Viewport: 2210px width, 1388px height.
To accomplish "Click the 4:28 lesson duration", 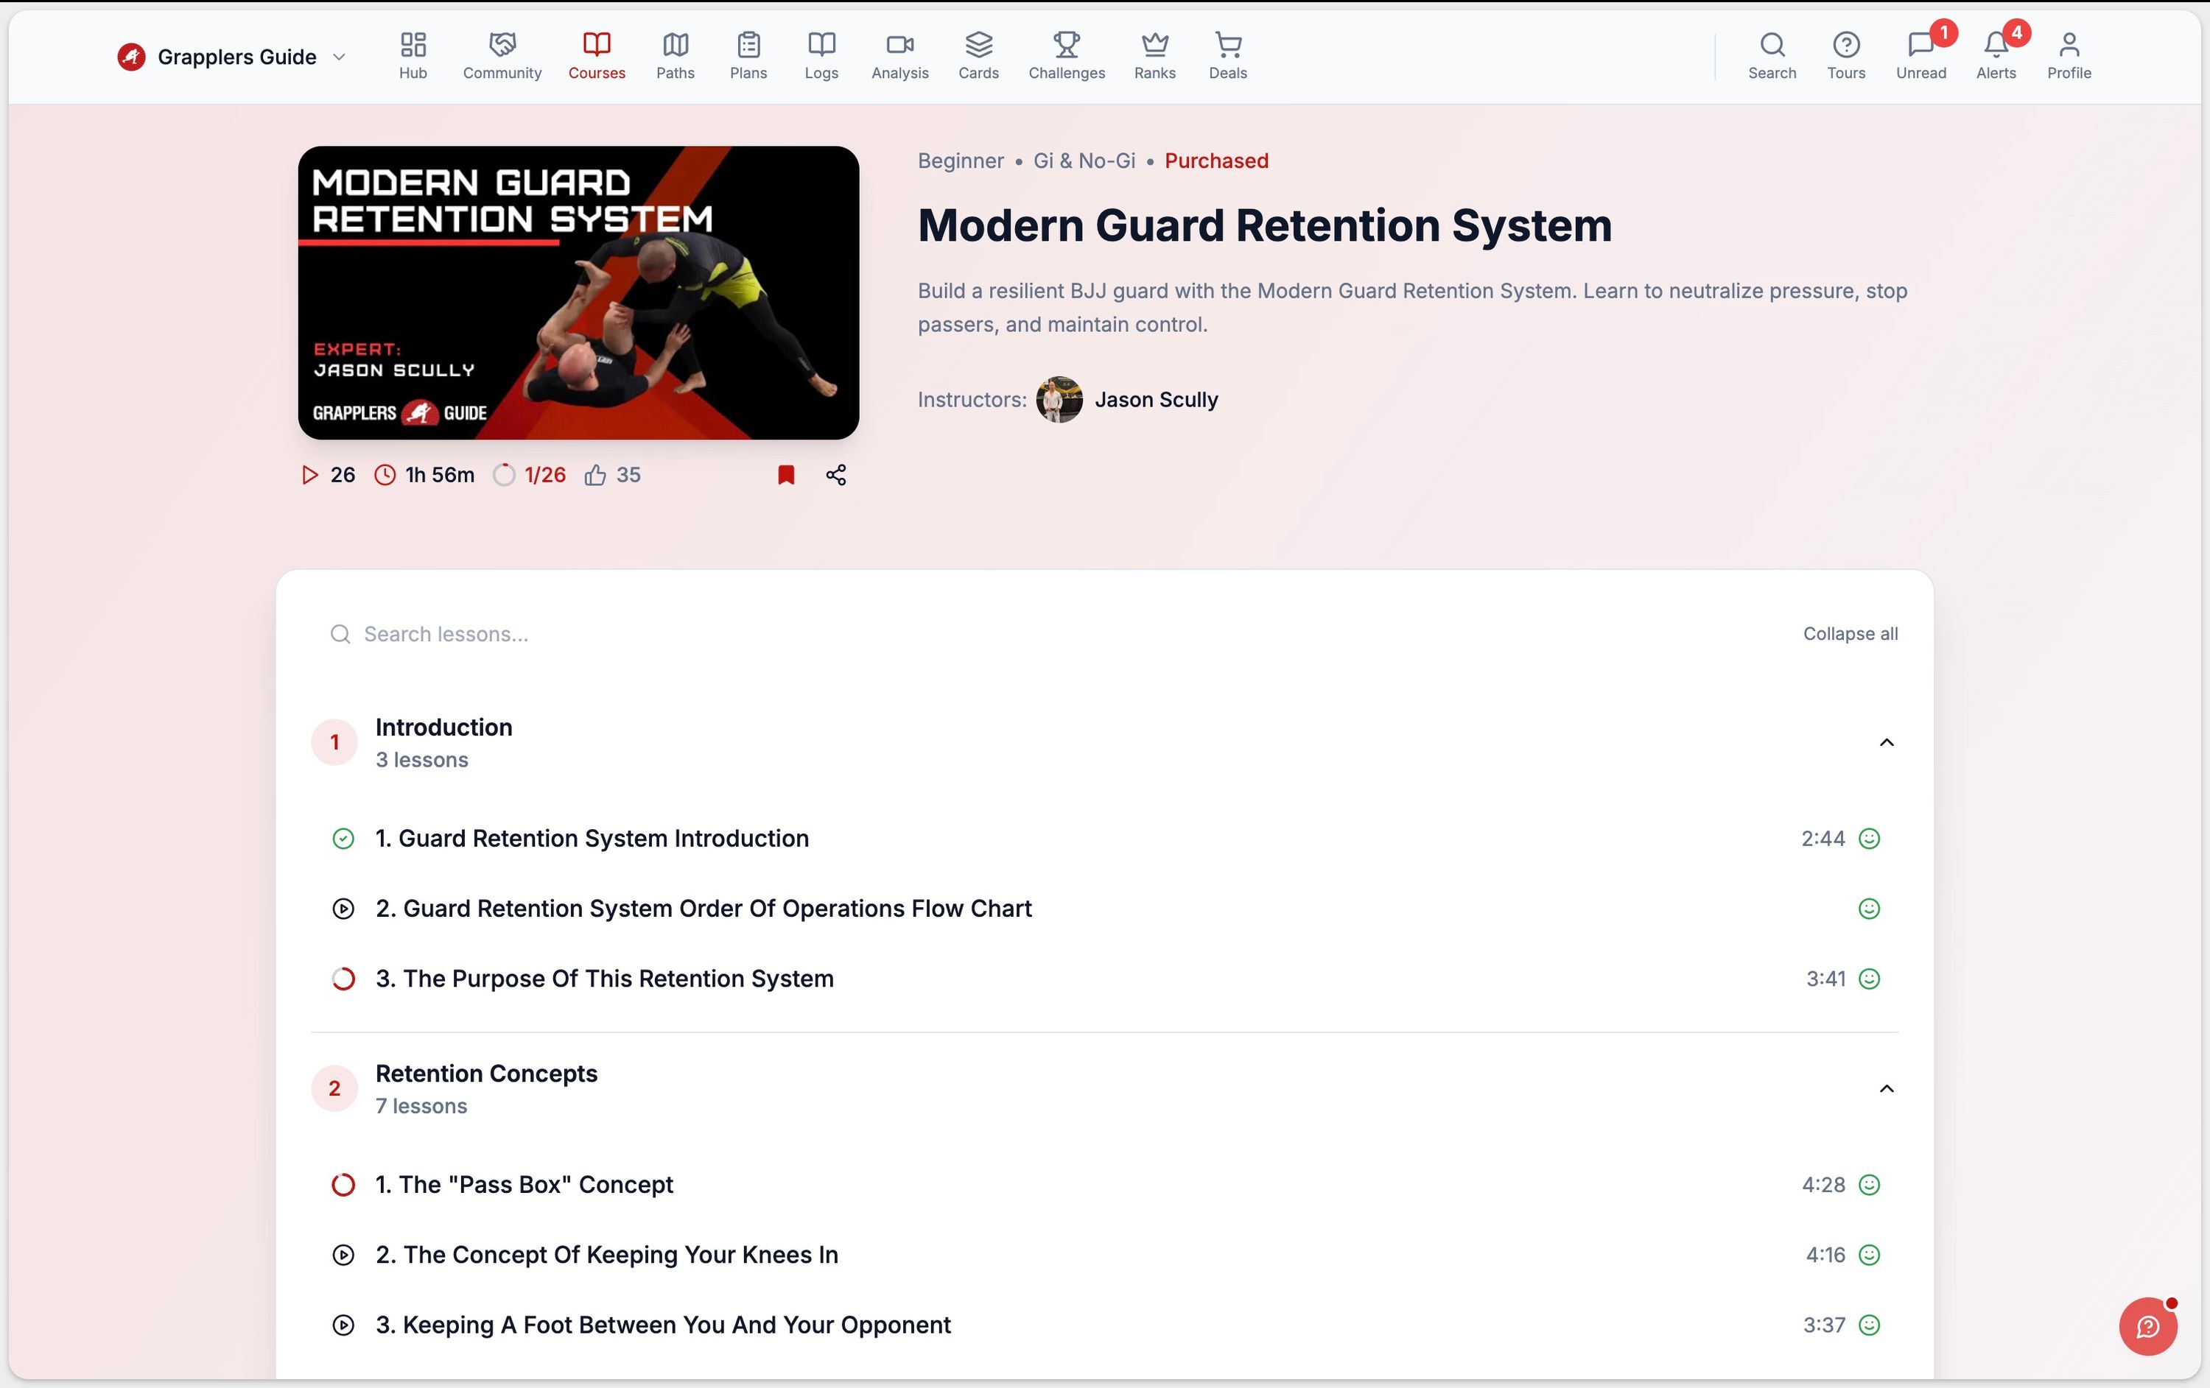I will pos(1823,1184).
